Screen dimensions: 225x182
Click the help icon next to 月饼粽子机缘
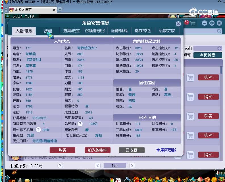[38, 130]
